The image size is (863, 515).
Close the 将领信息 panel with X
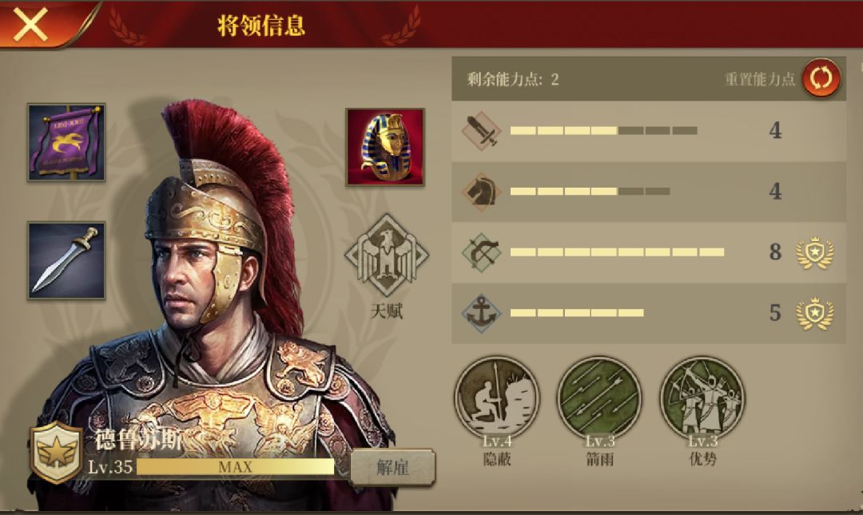click(31, 24)
